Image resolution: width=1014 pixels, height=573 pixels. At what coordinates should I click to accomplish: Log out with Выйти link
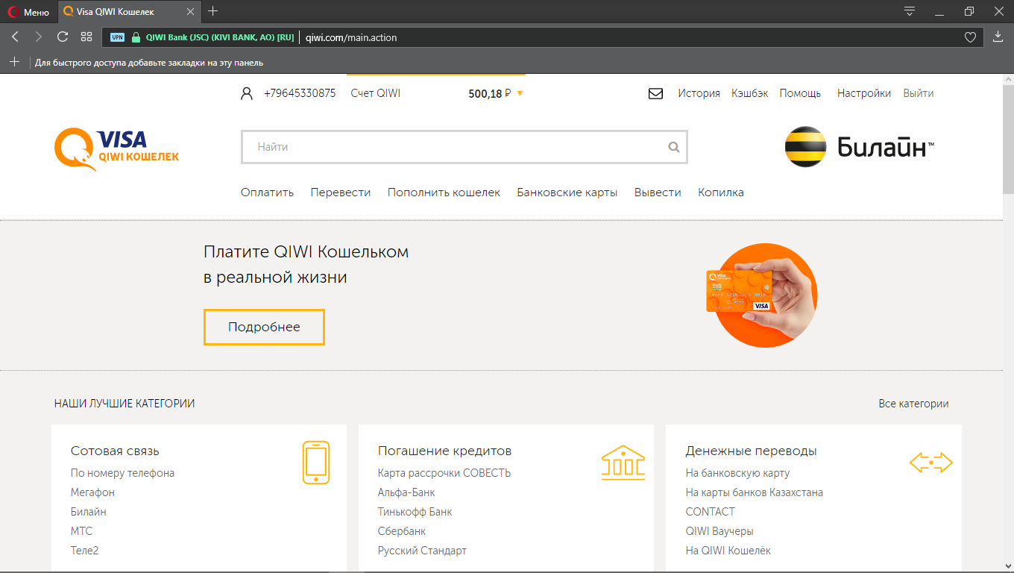[919, 93]
